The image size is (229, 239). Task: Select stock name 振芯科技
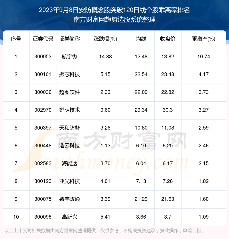(x=70, y=74)
